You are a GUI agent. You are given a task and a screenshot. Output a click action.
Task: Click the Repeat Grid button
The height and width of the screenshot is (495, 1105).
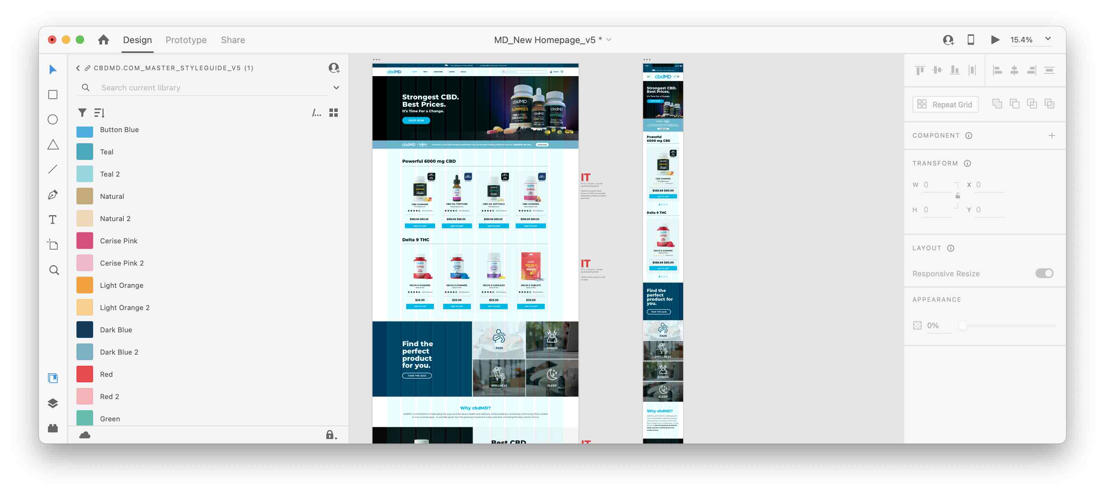coord(946,104)
